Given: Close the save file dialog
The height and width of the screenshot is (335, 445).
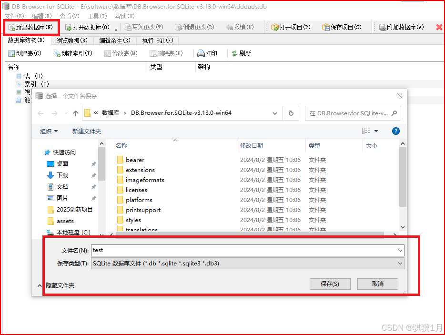Looking at the screenshot, I should pyautogui.click(x=400, y=96).
